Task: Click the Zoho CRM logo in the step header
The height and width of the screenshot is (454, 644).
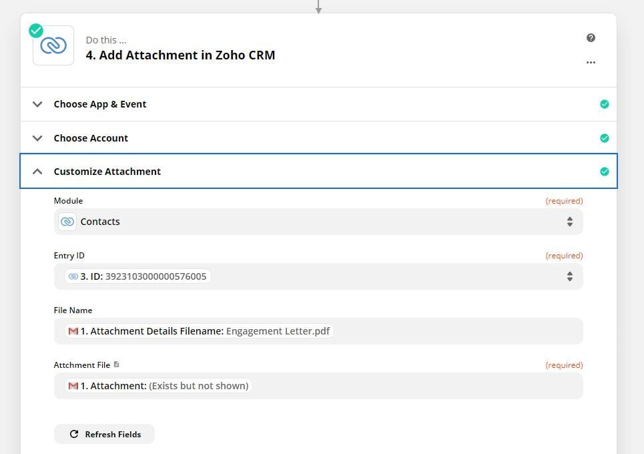Action: tap(53, 45)
